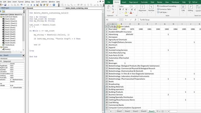The width and height of the screenshot is (201, 113).
Task: Apply Underline formatting in Excel ribbon
Action: 126,9
